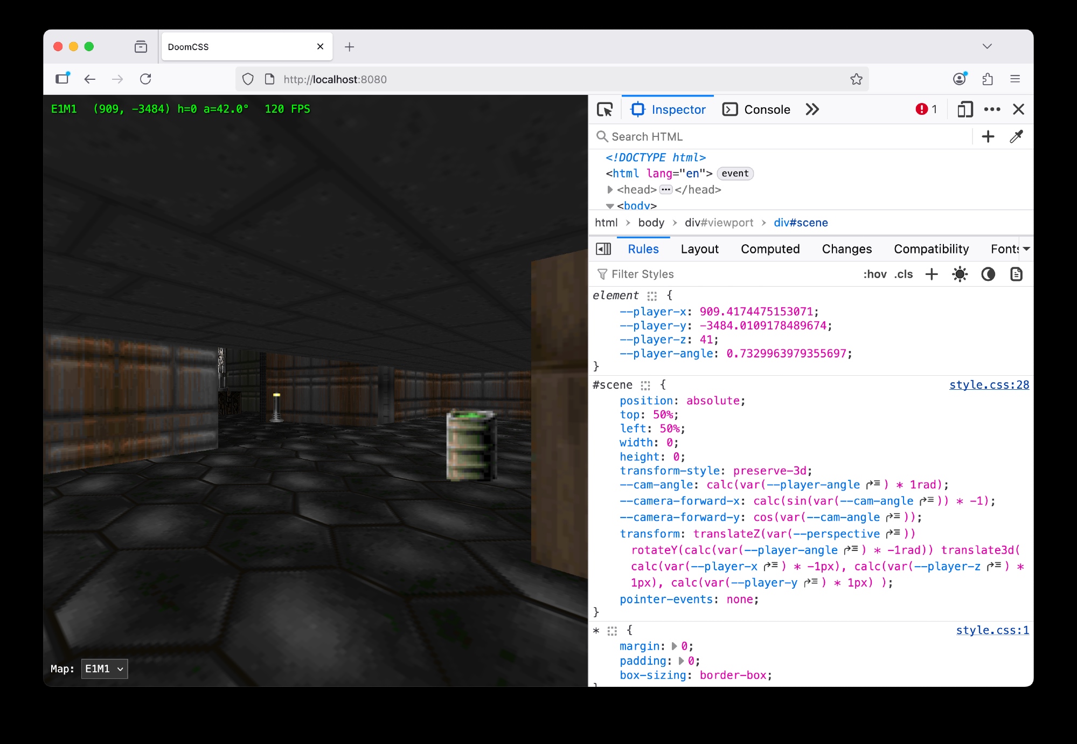Open the E1M1 map dropdown
The height and width of the screenshot is (744, 1077).
point(105,669)
